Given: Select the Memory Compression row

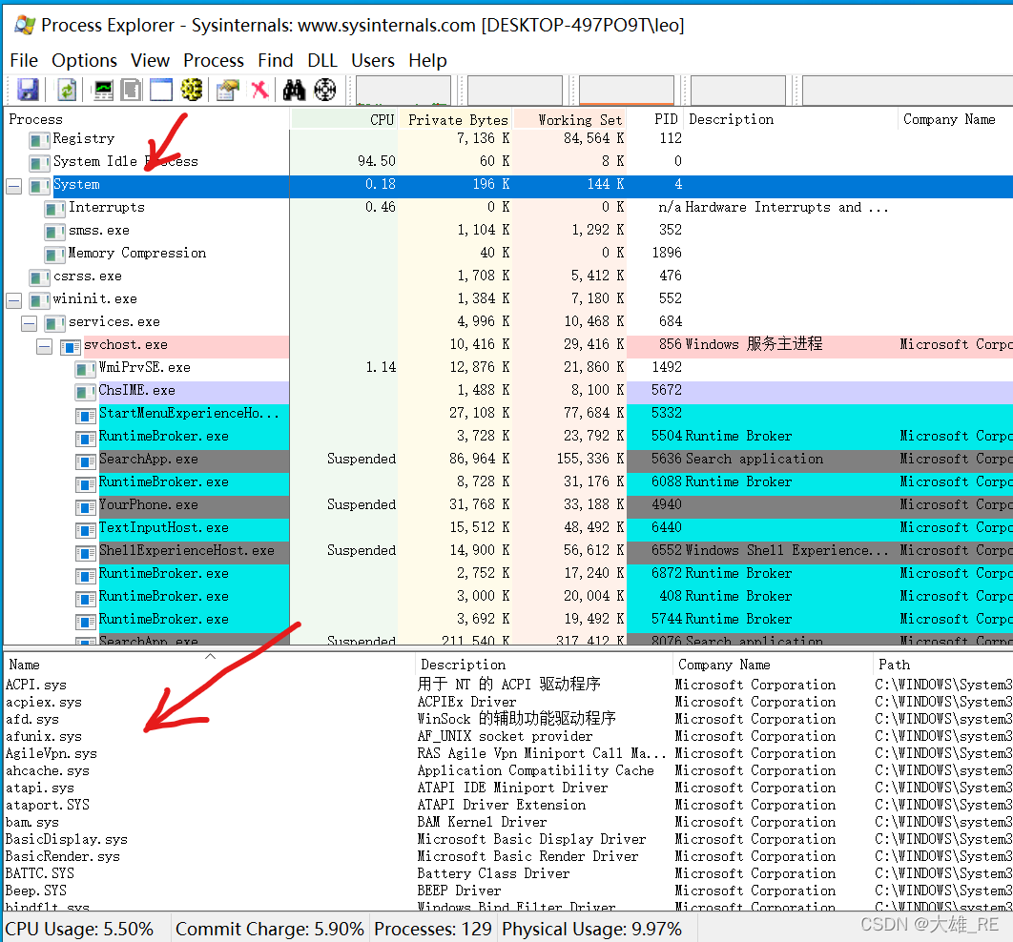Looking at the screenshot, I should point(508,253).
